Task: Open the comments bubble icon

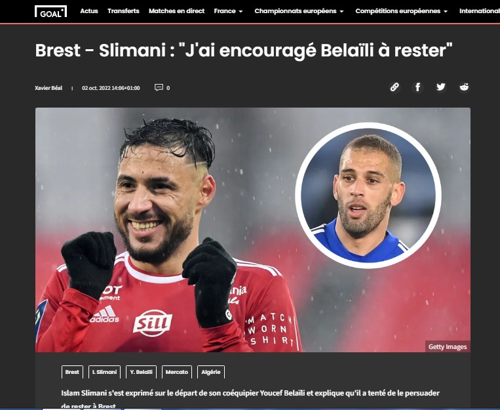Action: click(159, 87)
